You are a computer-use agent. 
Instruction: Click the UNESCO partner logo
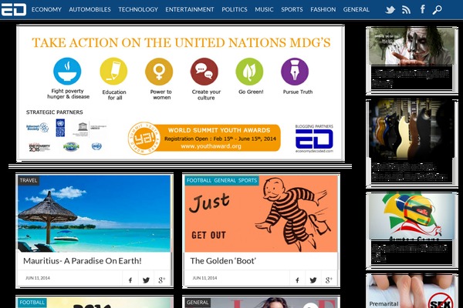point(89,129)
